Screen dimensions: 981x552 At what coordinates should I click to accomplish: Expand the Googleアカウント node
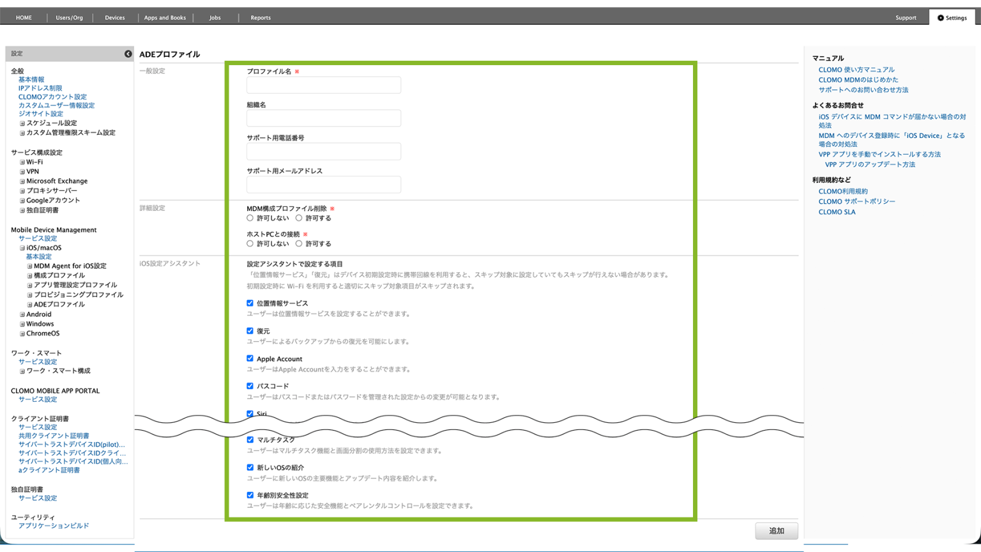click(x=22, y=201)
